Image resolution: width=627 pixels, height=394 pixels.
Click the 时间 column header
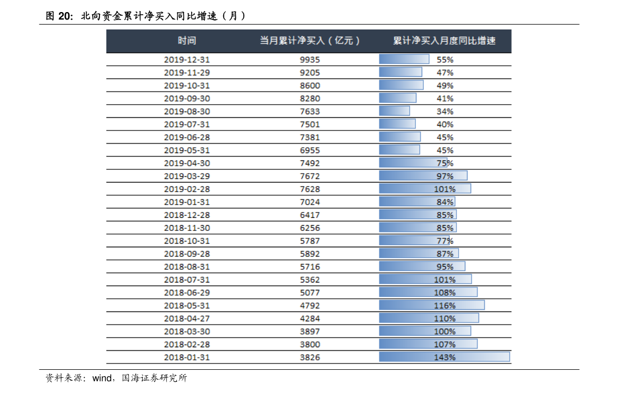pos(187,41)
